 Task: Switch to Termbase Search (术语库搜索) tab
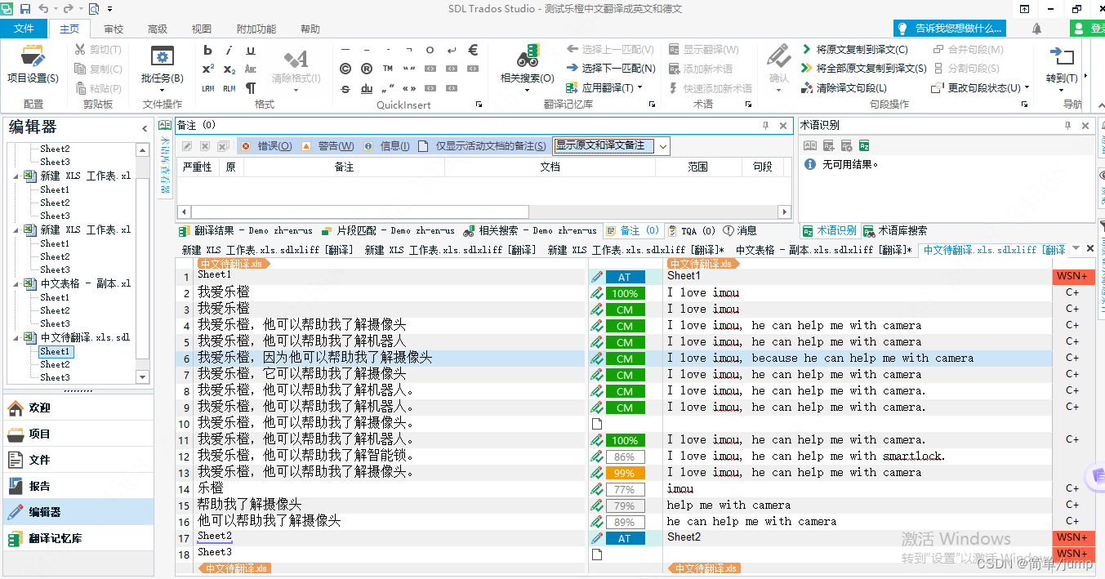pos(894,231)
